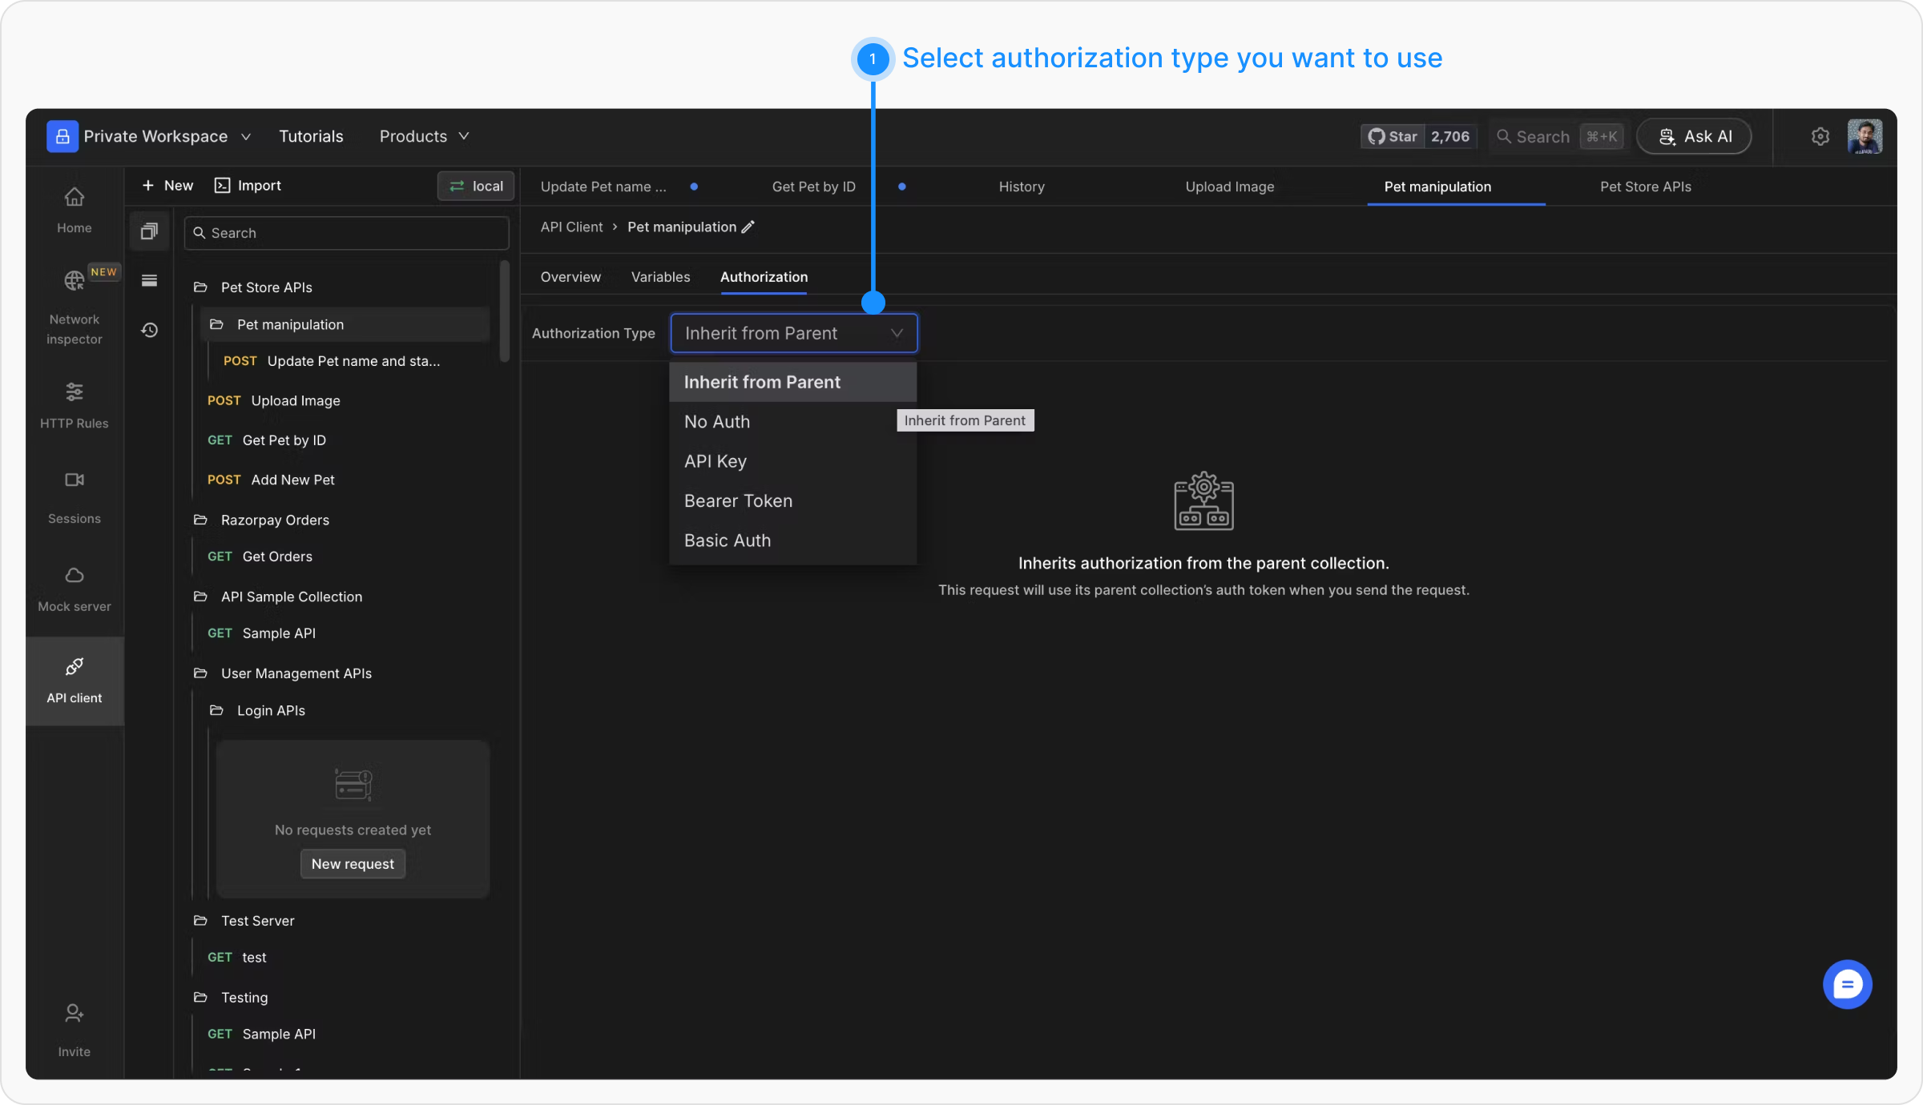Switch to the Variables tab
The height and width of the screenshot is (1105, 1923).
[x=660, y=277]
